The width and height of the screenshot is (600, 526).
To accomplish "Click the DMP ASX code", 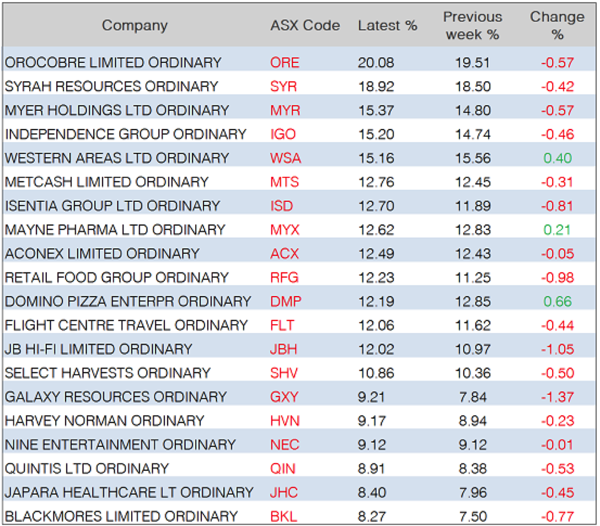I will point(286,302).
